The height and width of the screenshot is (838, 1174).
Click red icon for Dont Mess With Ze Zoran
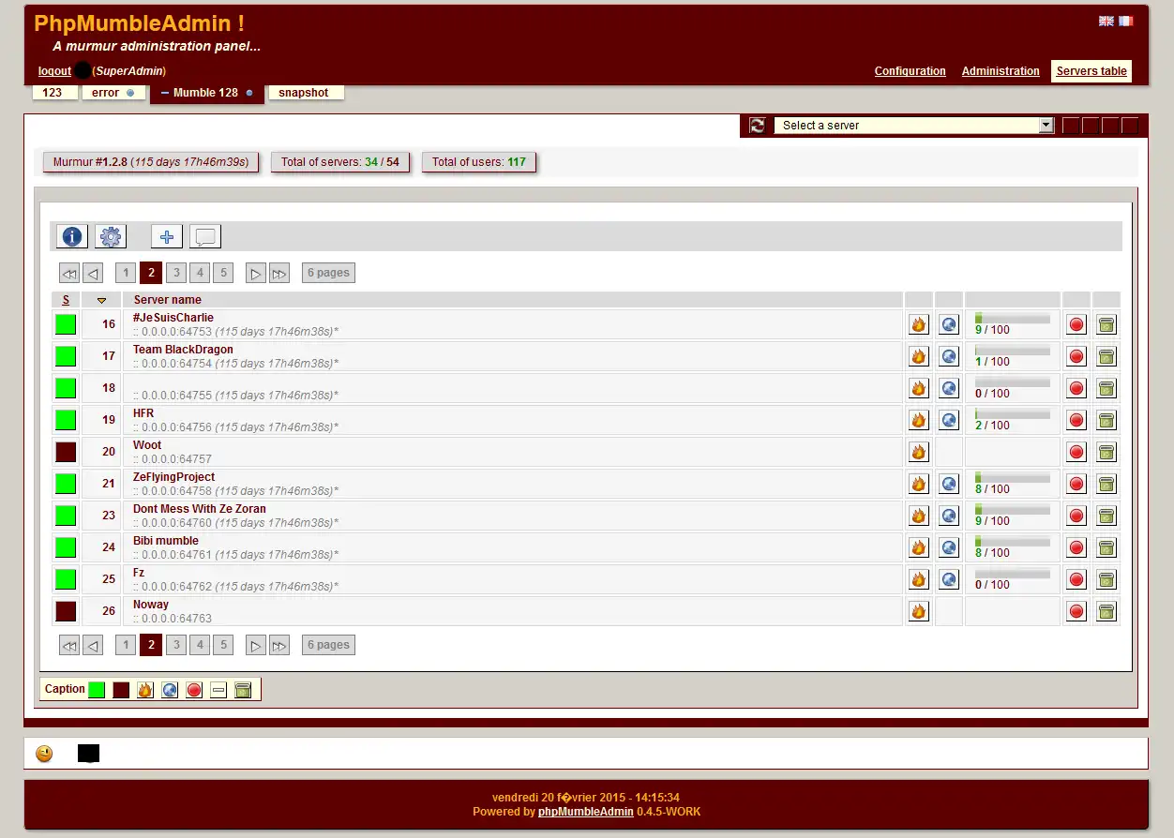1076,516
